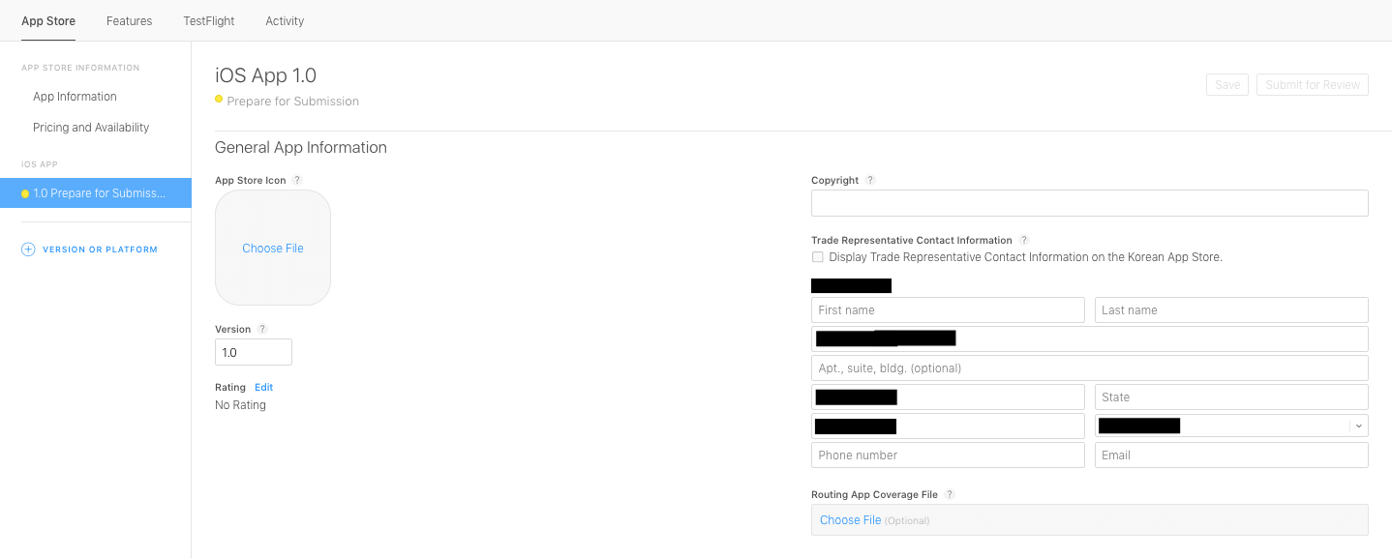Edit the app Rating

point(264,387)
